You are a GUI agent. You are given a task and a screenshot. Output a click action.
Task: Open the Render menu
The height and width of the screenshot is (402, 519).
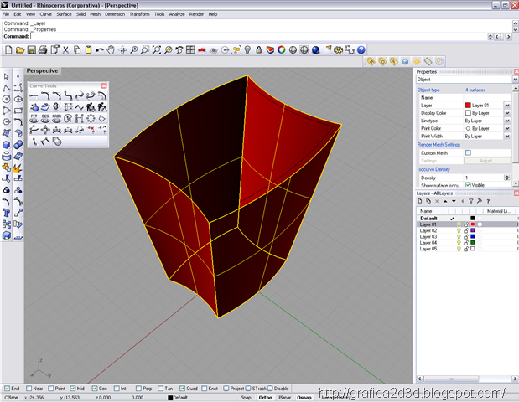(196, 14)
